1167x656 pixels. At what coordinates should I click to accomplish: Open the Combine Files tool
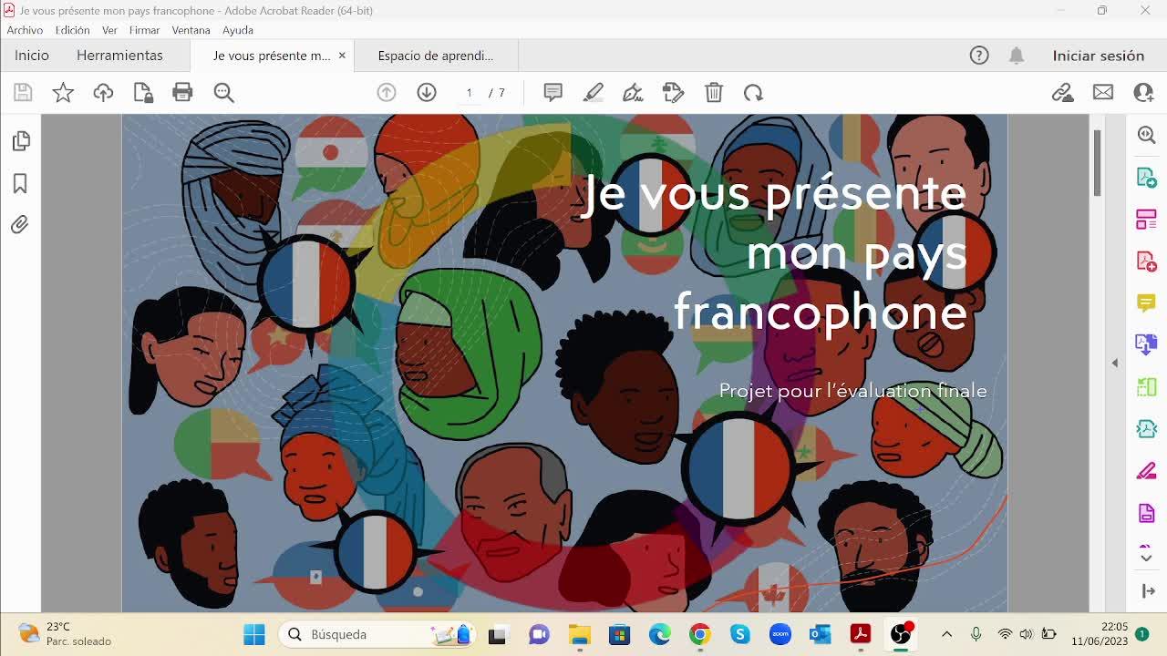coord(1147,344)
